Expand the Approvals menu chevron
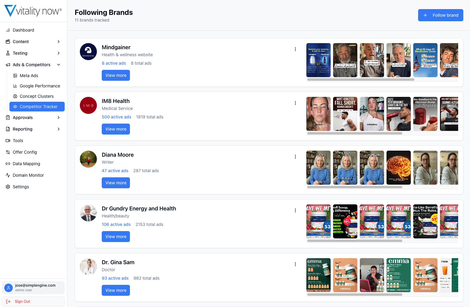 [x=59, y=118]
